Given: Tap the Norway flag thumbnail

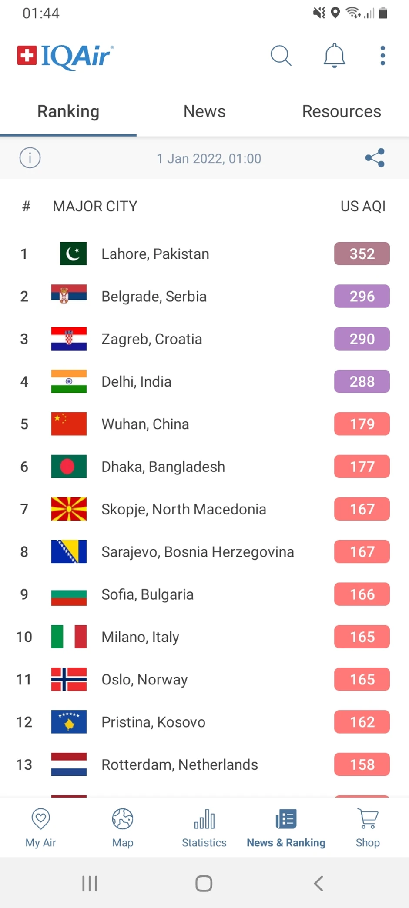Looking at the screenshot, I should (69, 679).
